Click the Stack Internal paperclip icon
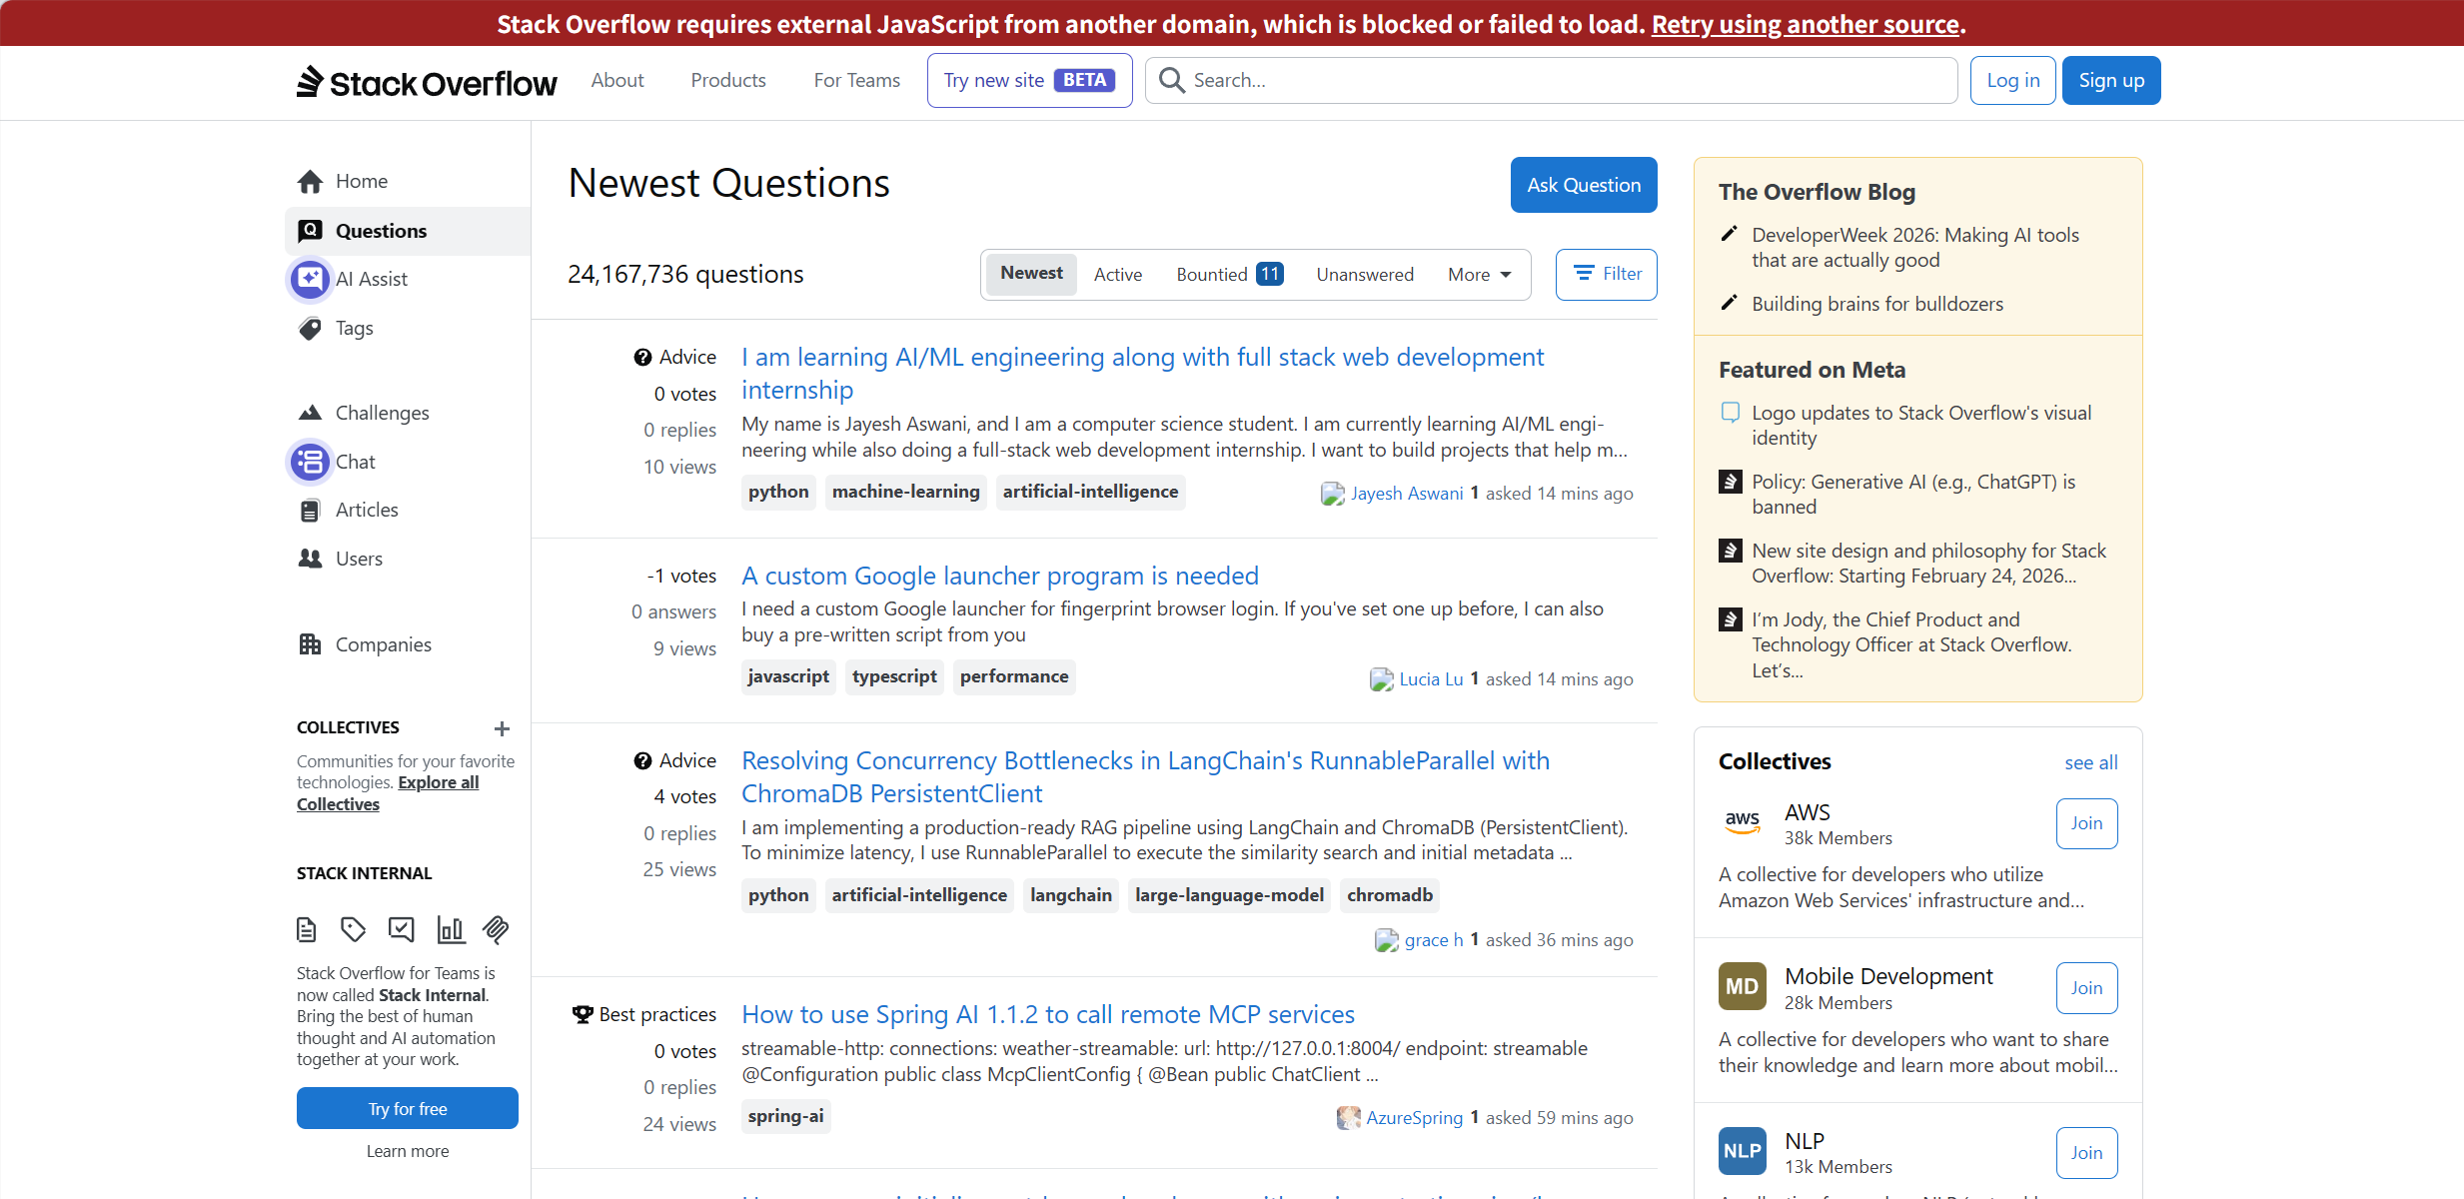The width and height of the screenshot is (2464, 1199). tap(497, 930)
